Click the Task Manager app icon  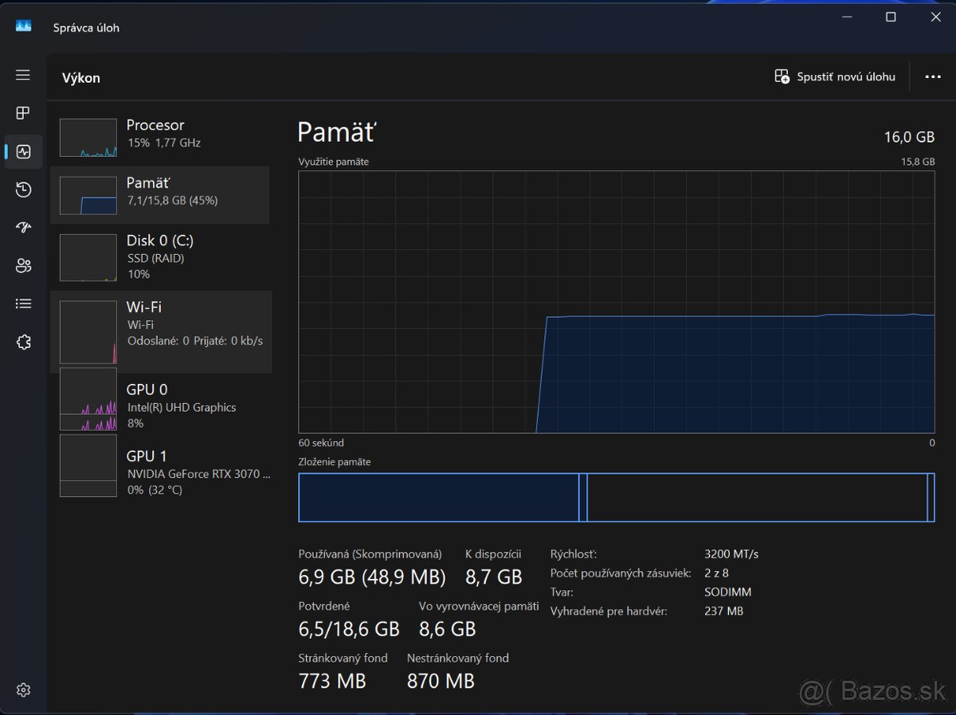click(23, 26)
